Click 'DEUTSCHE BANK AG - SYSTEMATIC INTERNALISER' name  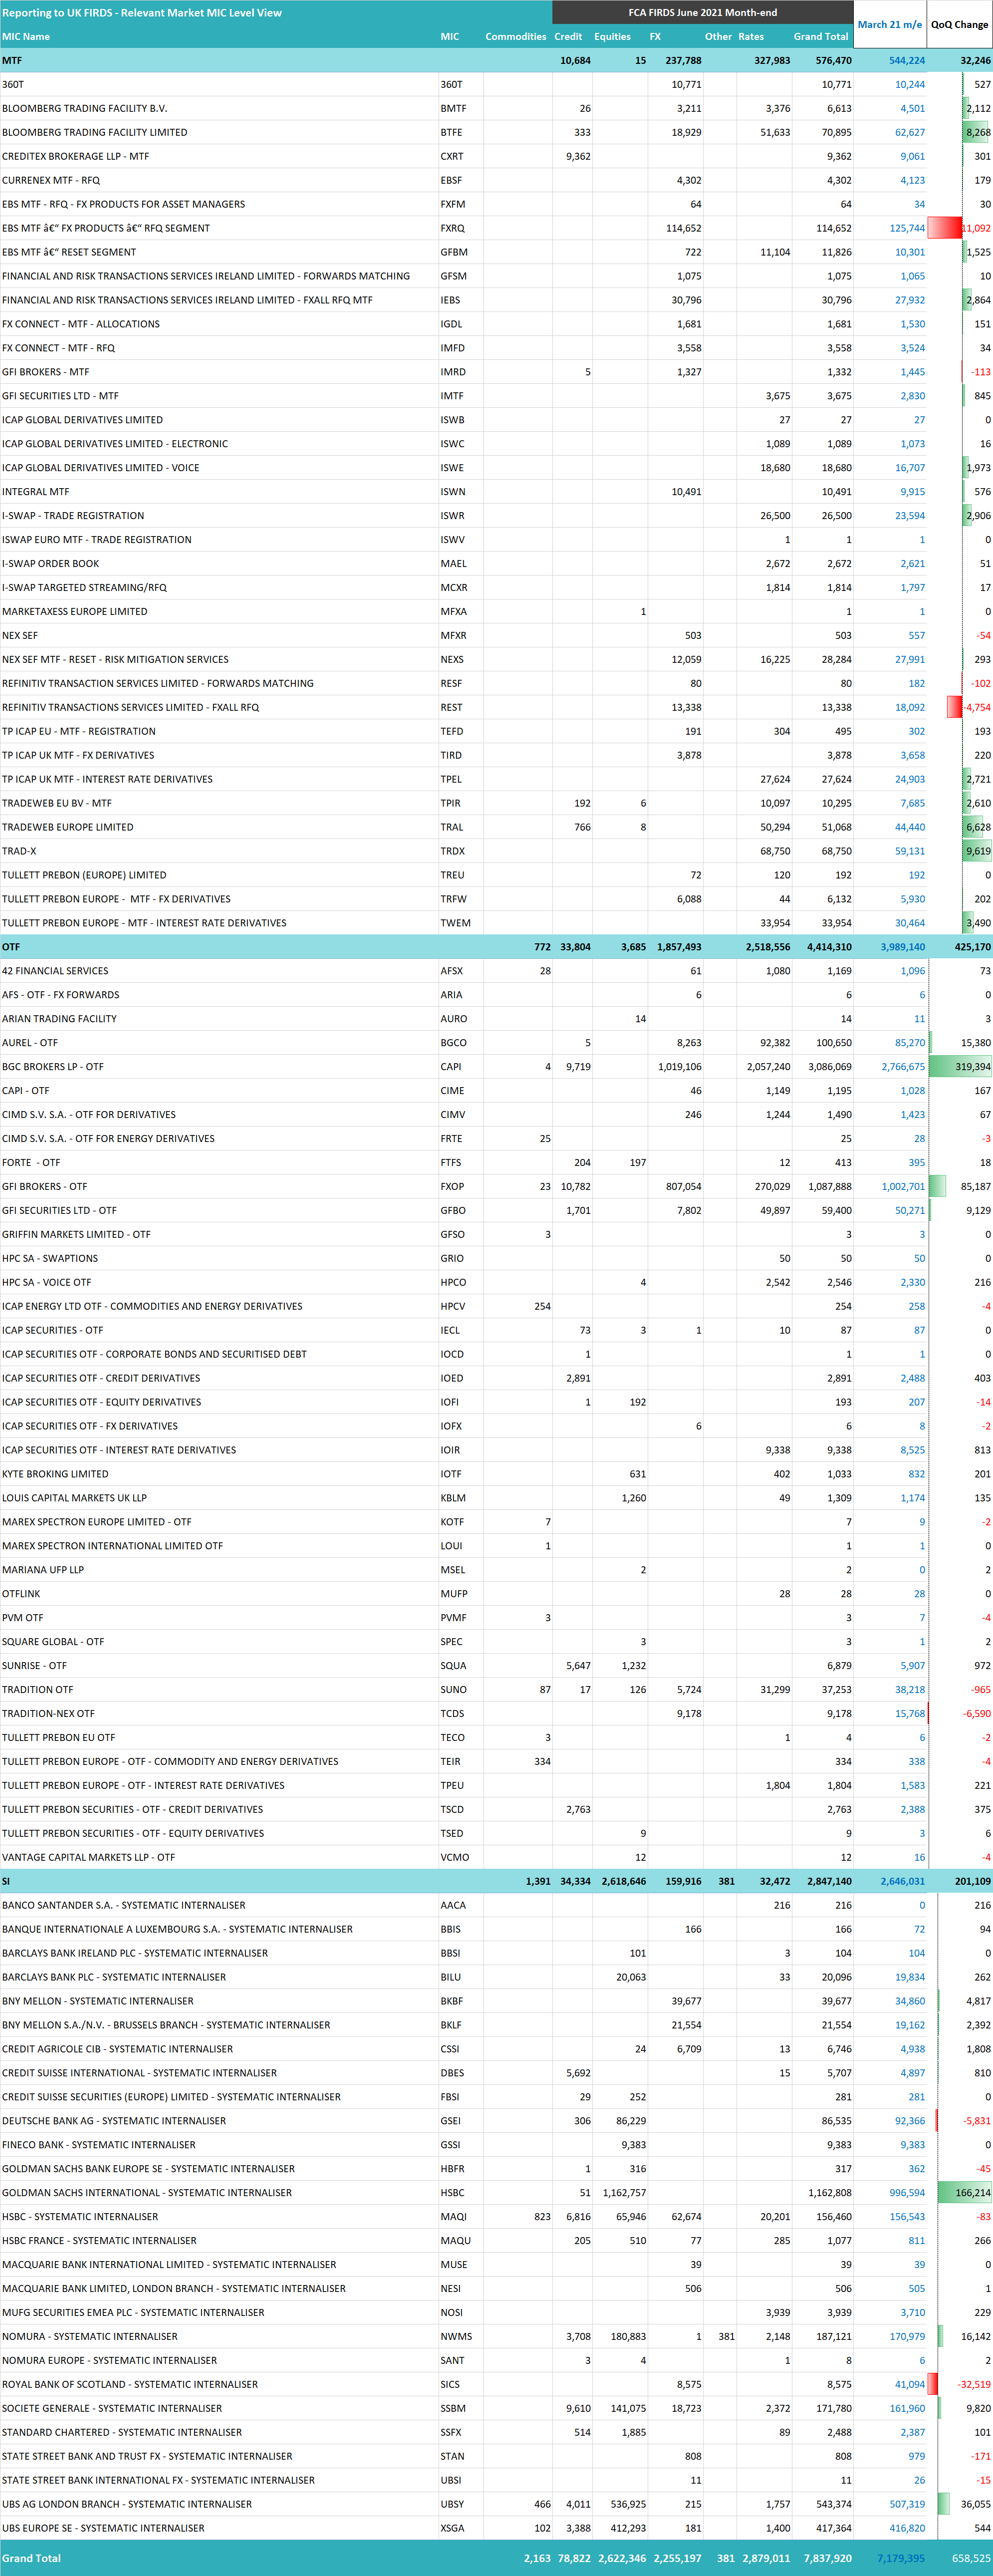(114, 2121)
